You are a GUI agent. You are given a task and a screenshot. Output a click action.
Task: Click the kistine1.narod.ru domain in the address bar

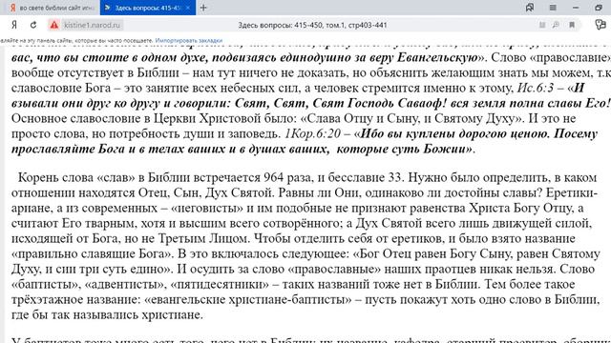(x=93, y=25)
